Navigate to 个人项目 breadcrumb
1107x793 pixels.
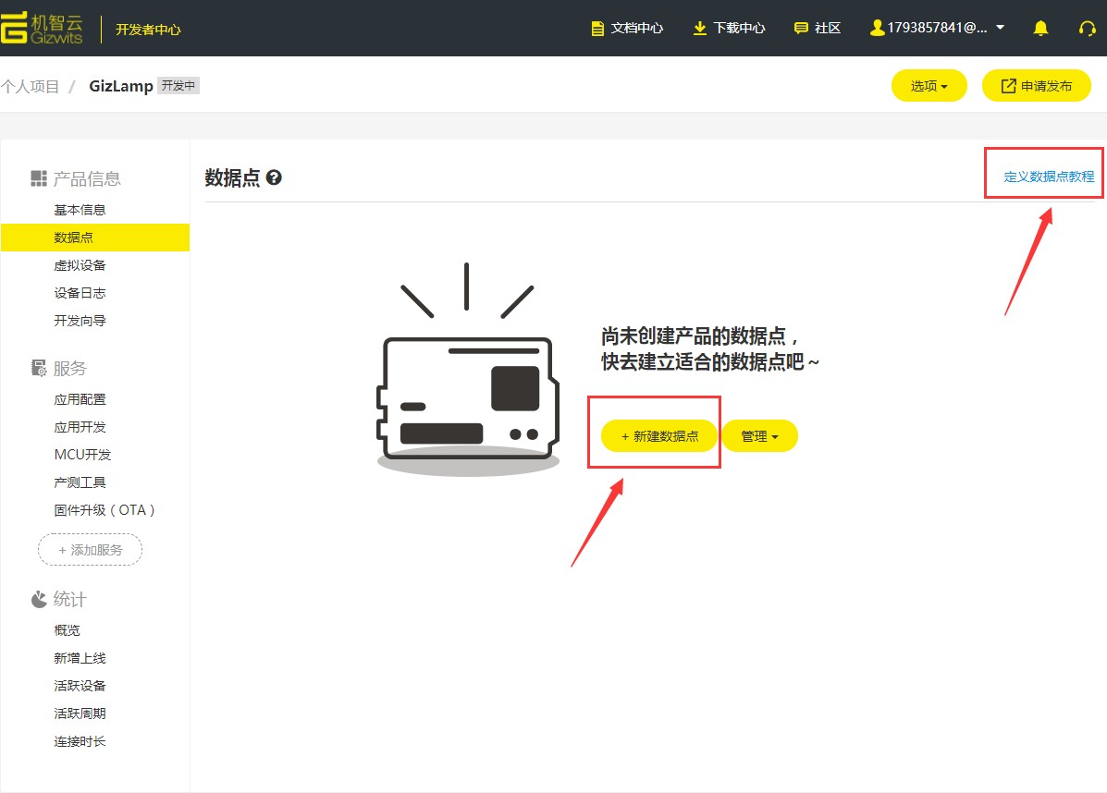(x=31, y=86)
